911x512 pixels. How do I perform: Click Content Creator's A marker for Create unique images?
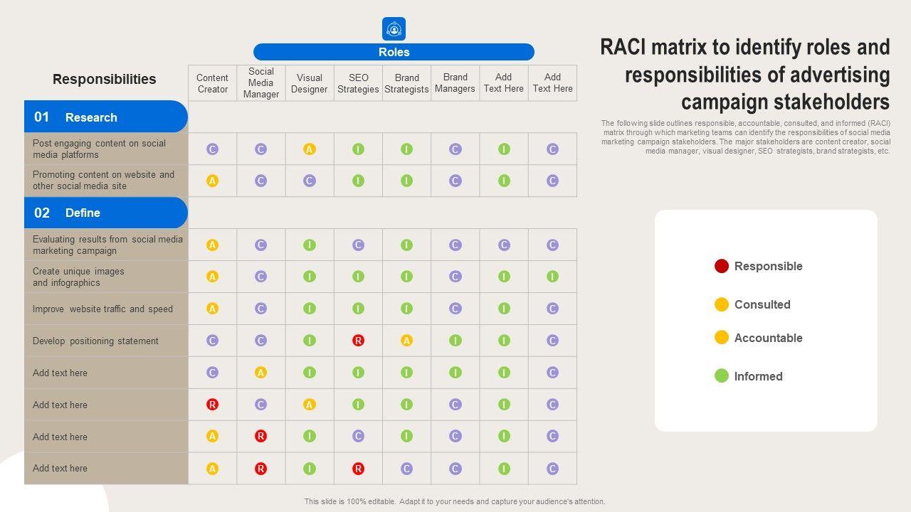tap(212, 277)
